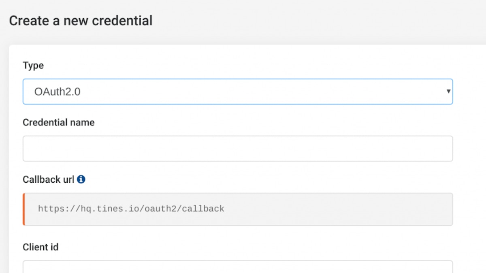This screenshot has width=486, height=273.
Task: Click the Type field label
Action: 33,66
